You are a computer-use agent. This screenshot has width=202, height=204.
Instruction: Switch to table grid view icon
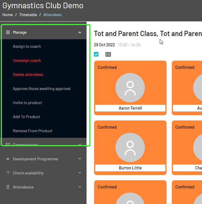(108, 55)
